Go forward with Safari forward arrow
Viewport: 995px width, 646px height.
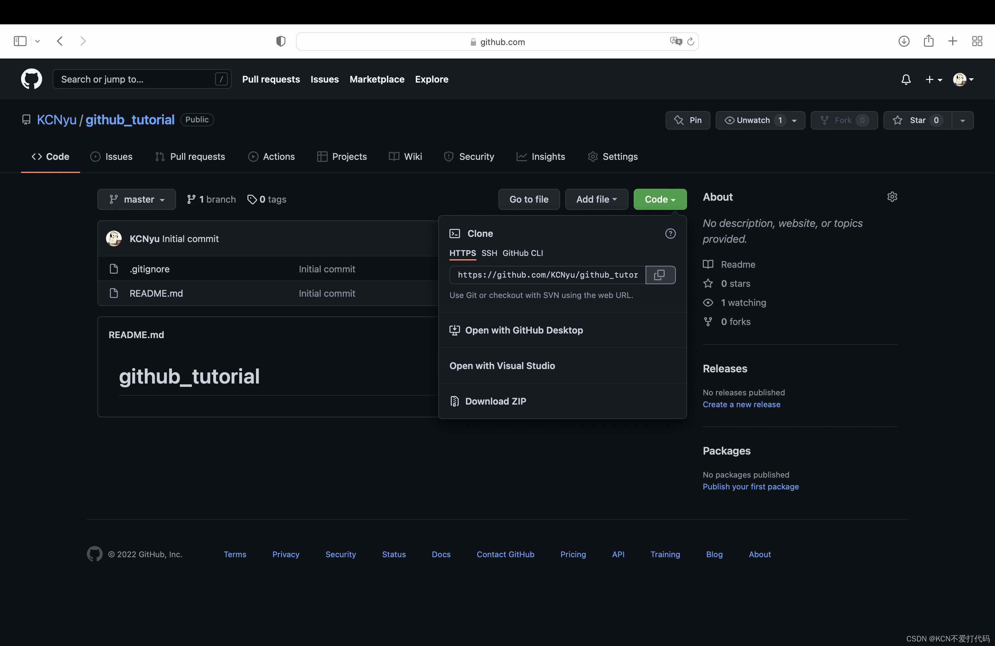[83, 41]
